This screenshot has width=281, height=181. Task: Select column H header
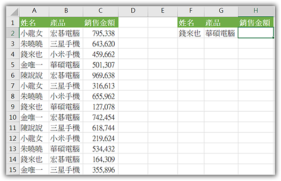[x=256, y=12]
